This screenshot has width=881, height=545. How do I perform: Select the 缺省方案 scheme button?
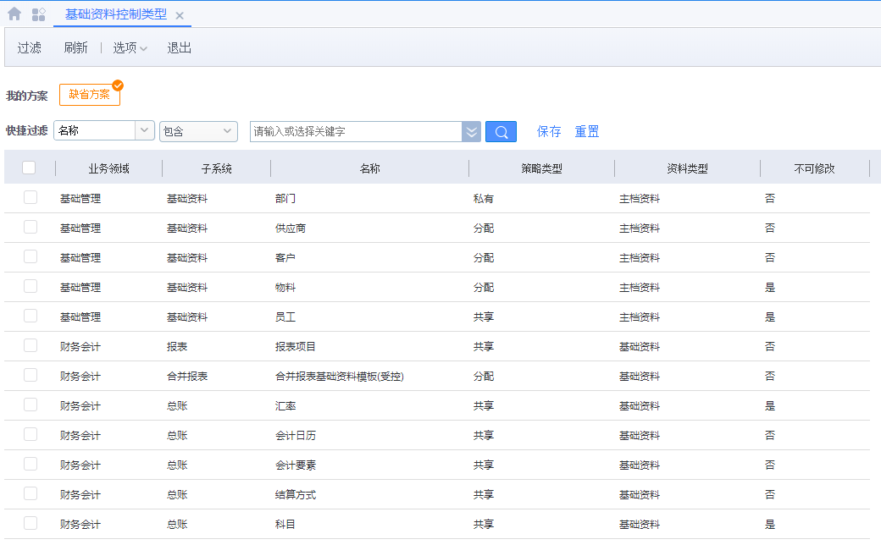(90, 95)
